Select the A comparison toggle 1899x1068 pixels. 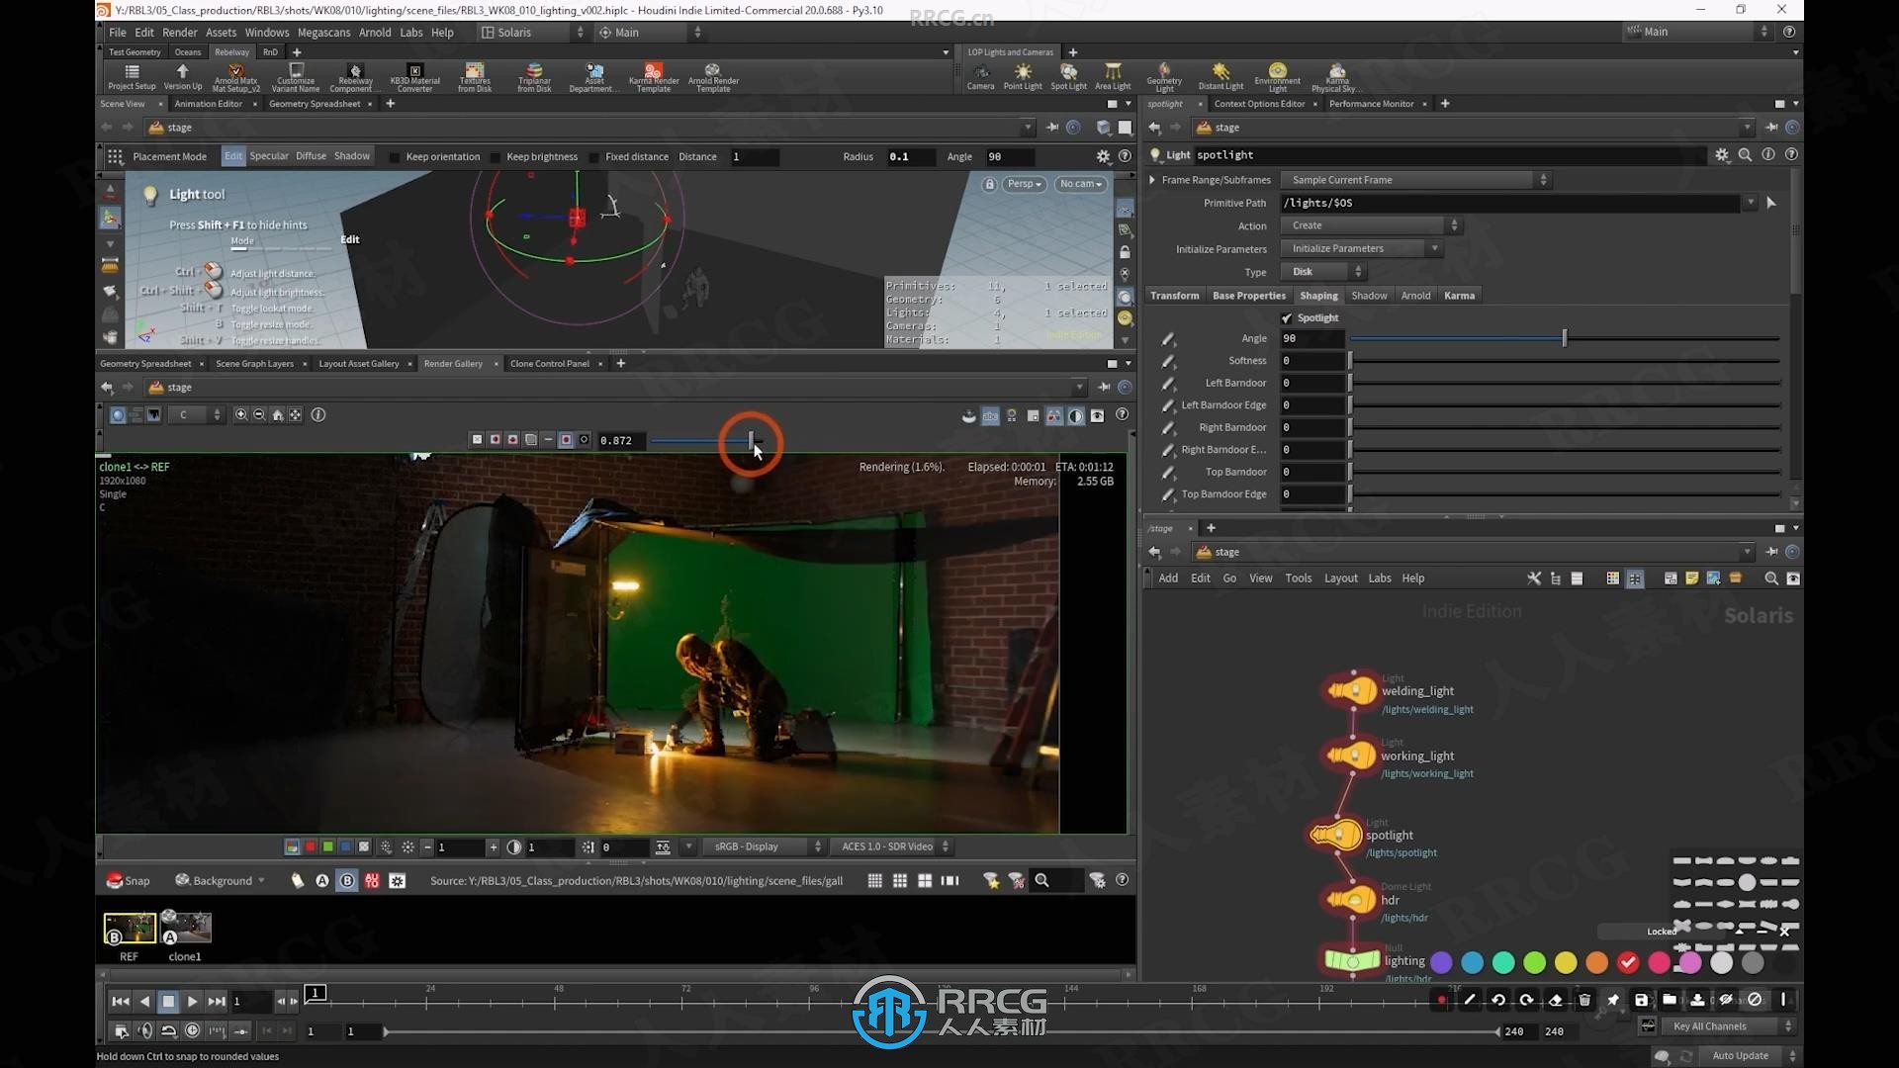point(322,880)
